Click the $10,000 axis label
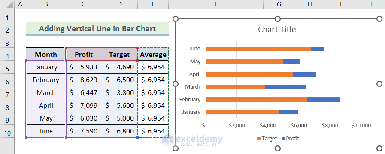385x154 pixels. (x=361, y=126)
